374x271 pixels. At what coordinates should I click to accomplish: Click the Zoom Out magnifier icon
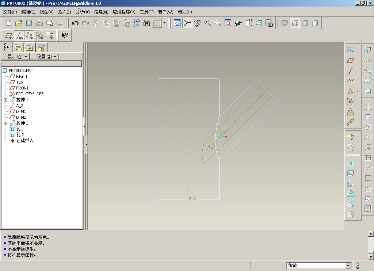click(x=218, y=23)
